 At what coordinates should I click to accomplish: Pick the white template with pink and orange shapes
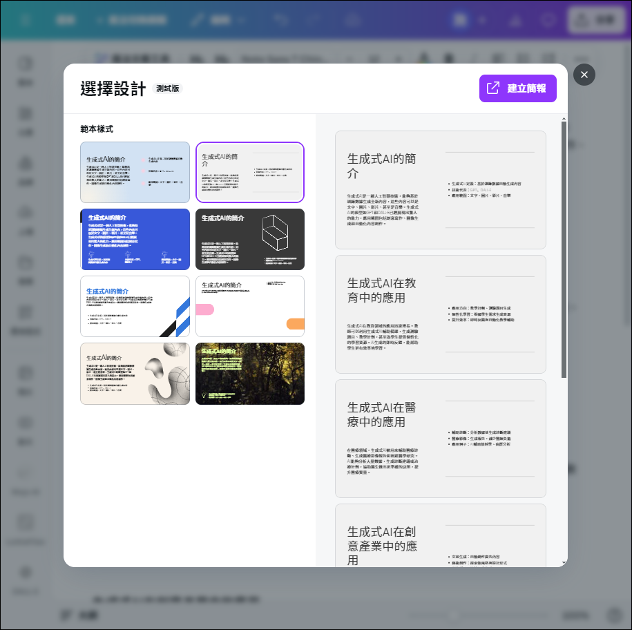click(x=250, y=306)
